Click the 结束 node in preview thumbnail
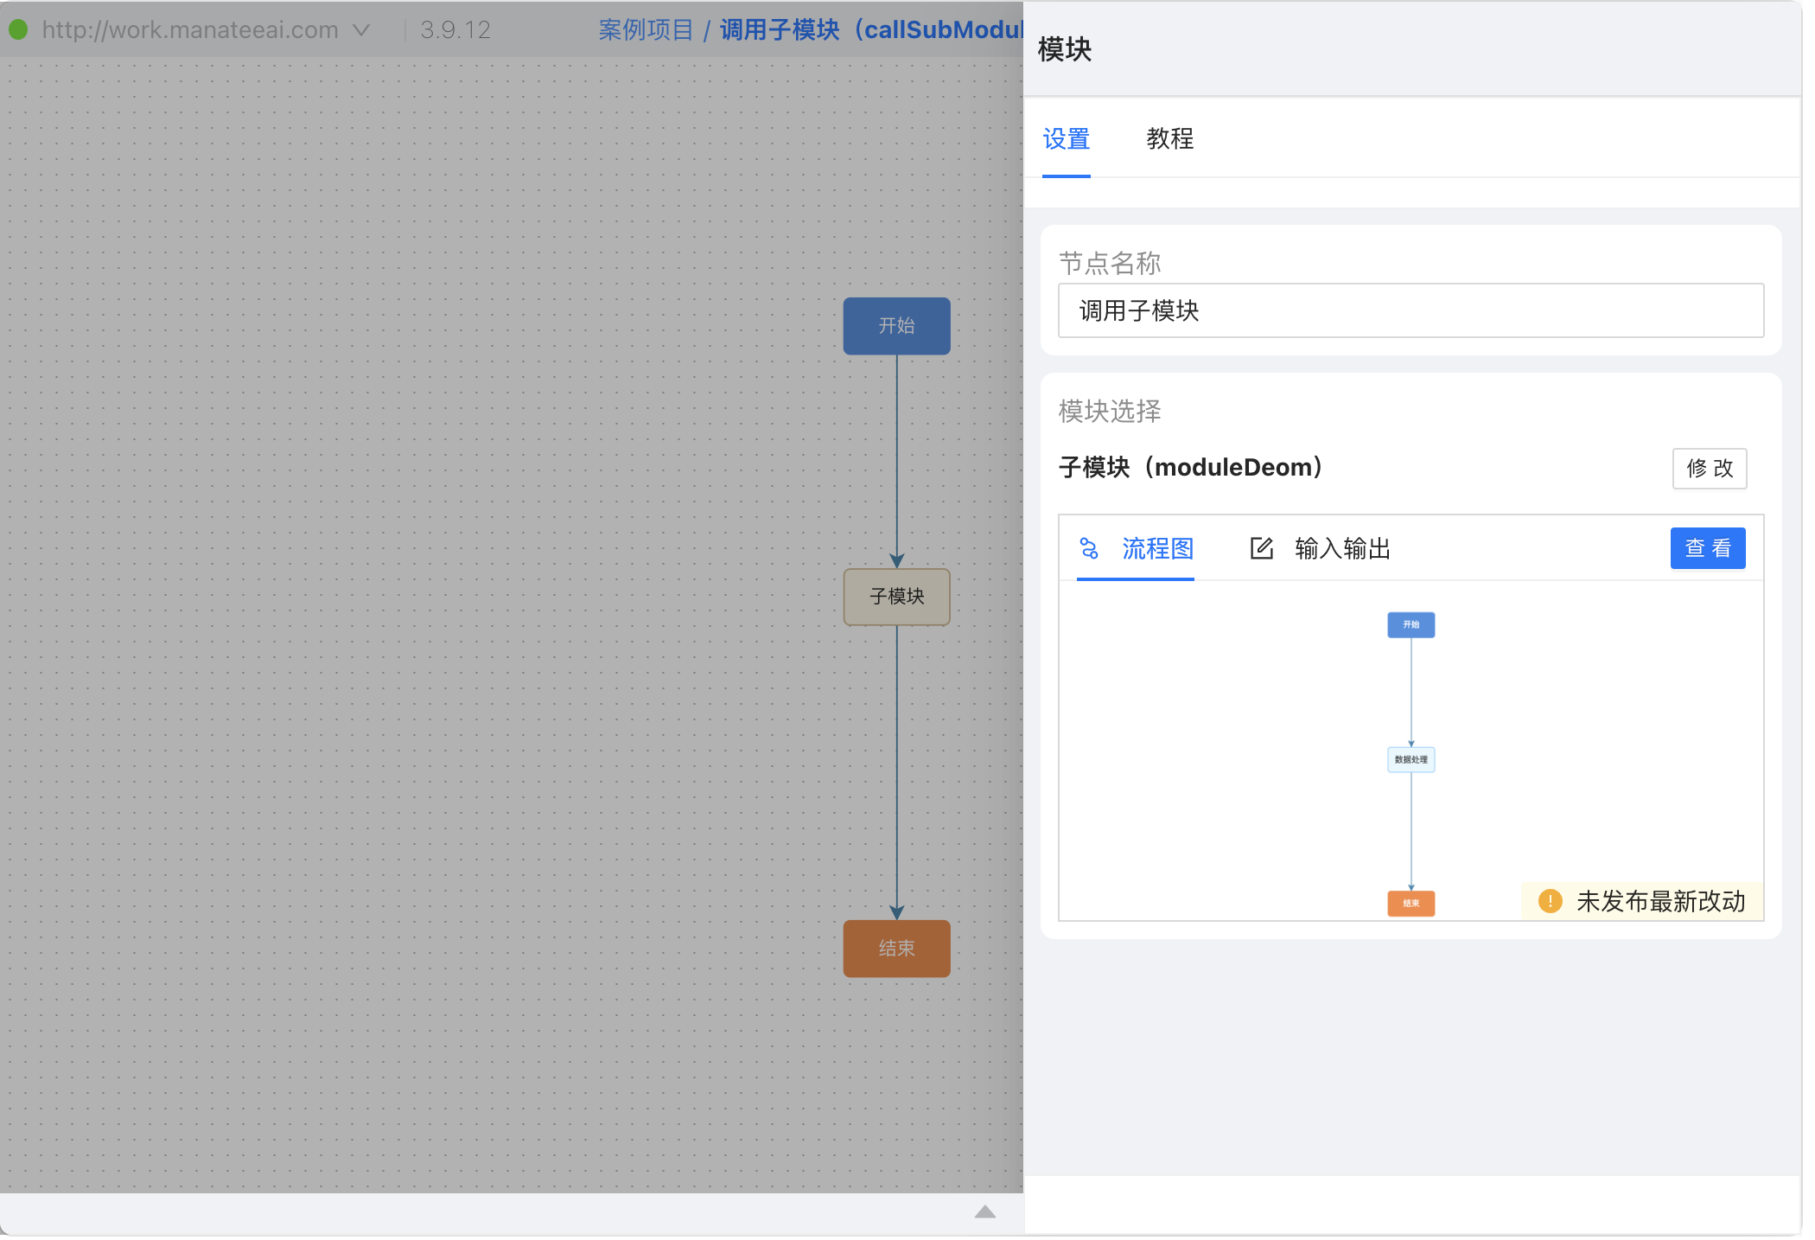1815x1240 pixels. tap(1411, 904)
